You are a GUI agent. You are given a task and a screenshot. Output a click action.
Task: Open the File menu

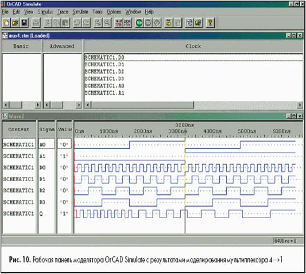pos(5,12)
